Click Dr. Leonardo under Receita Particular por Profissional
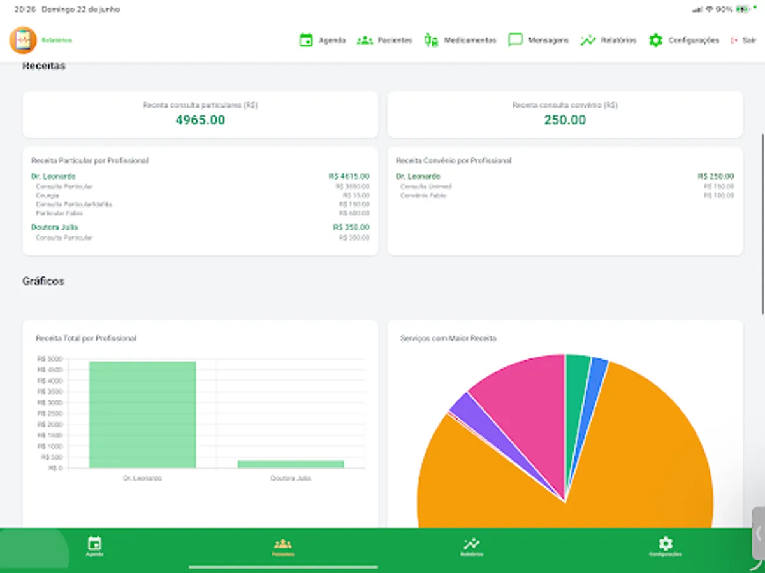 pyautogui.click(x=53, y=176)
